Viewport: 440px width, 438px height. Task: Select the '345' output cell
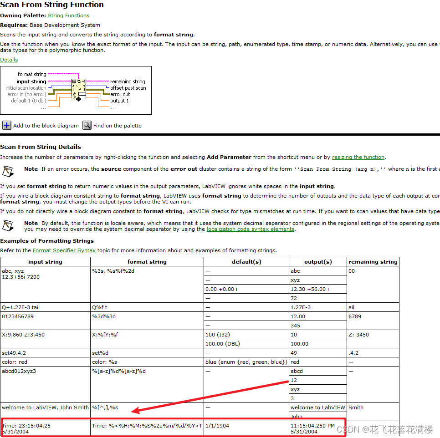tap(318, 325)
